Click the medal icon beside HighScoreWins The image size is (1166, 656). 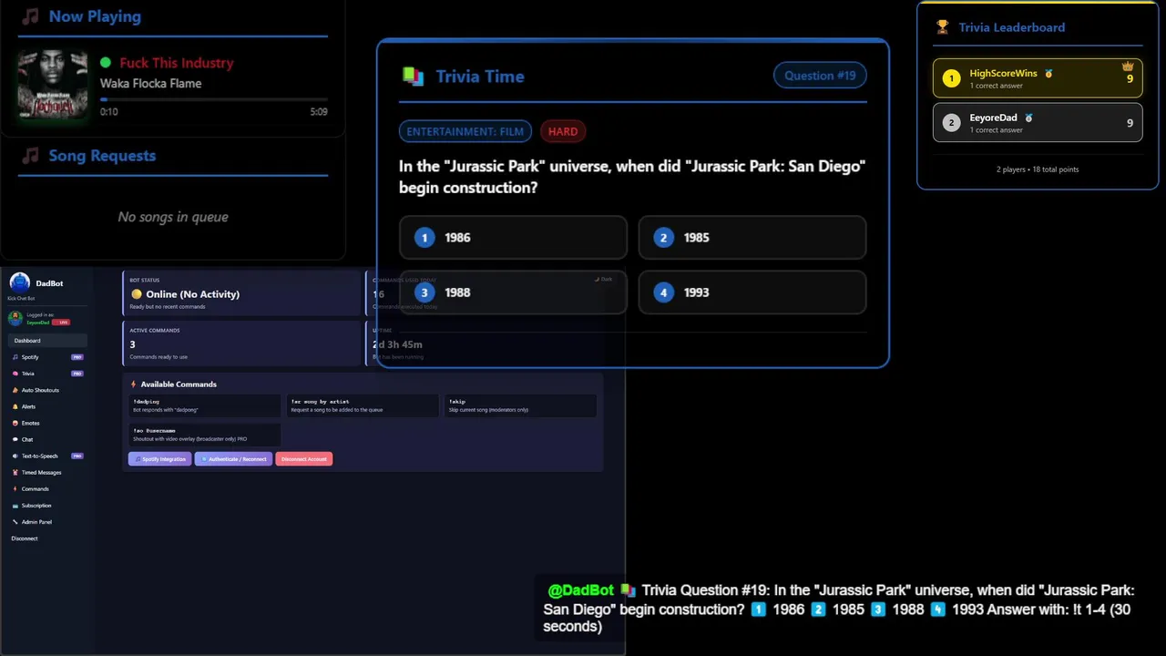[1048, 73]
